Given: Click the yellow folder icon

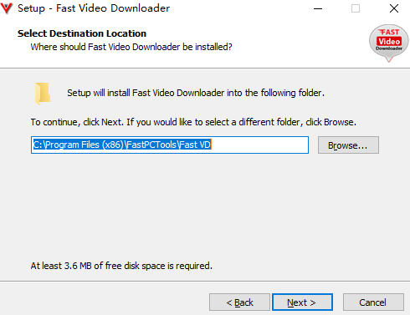Looking at the screenshot, I should 43,94.
